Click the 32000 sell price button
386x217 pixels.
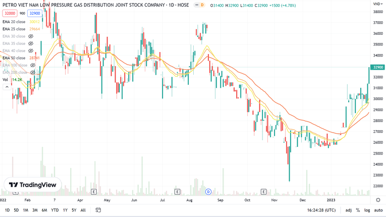(x=10, y=14)
